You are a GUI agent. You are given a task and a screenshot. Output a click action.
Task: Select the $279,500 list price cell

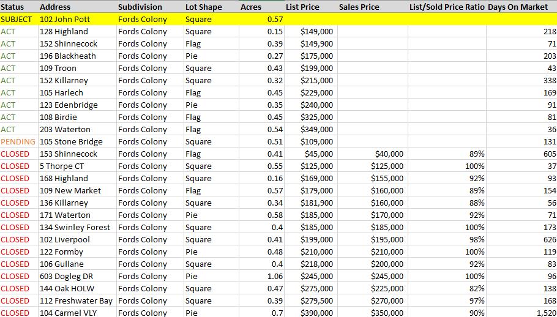(x=311, y=300)
